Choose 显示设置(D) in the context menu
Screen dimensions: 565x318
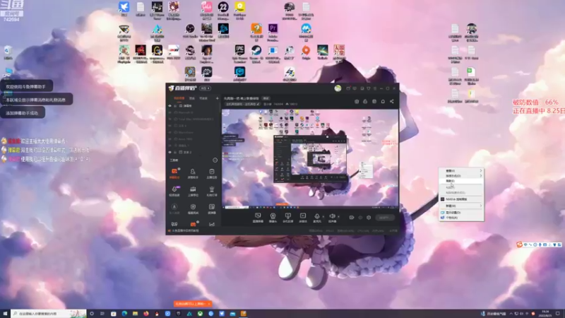(x=462, y=213)
